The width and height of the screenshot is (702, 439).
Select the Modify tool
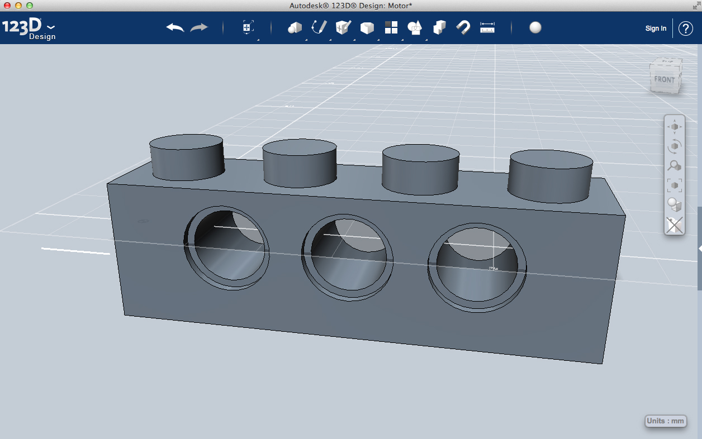click(367, 27)
